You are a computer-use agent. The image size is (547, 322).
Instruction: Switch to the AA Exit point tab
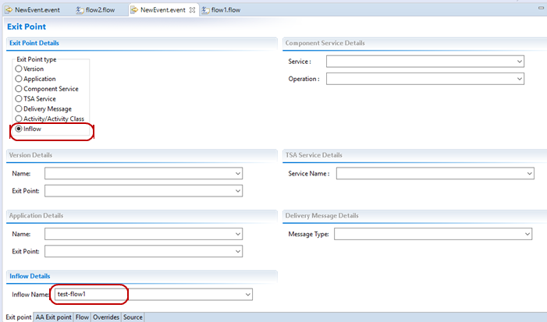[53, 317]
